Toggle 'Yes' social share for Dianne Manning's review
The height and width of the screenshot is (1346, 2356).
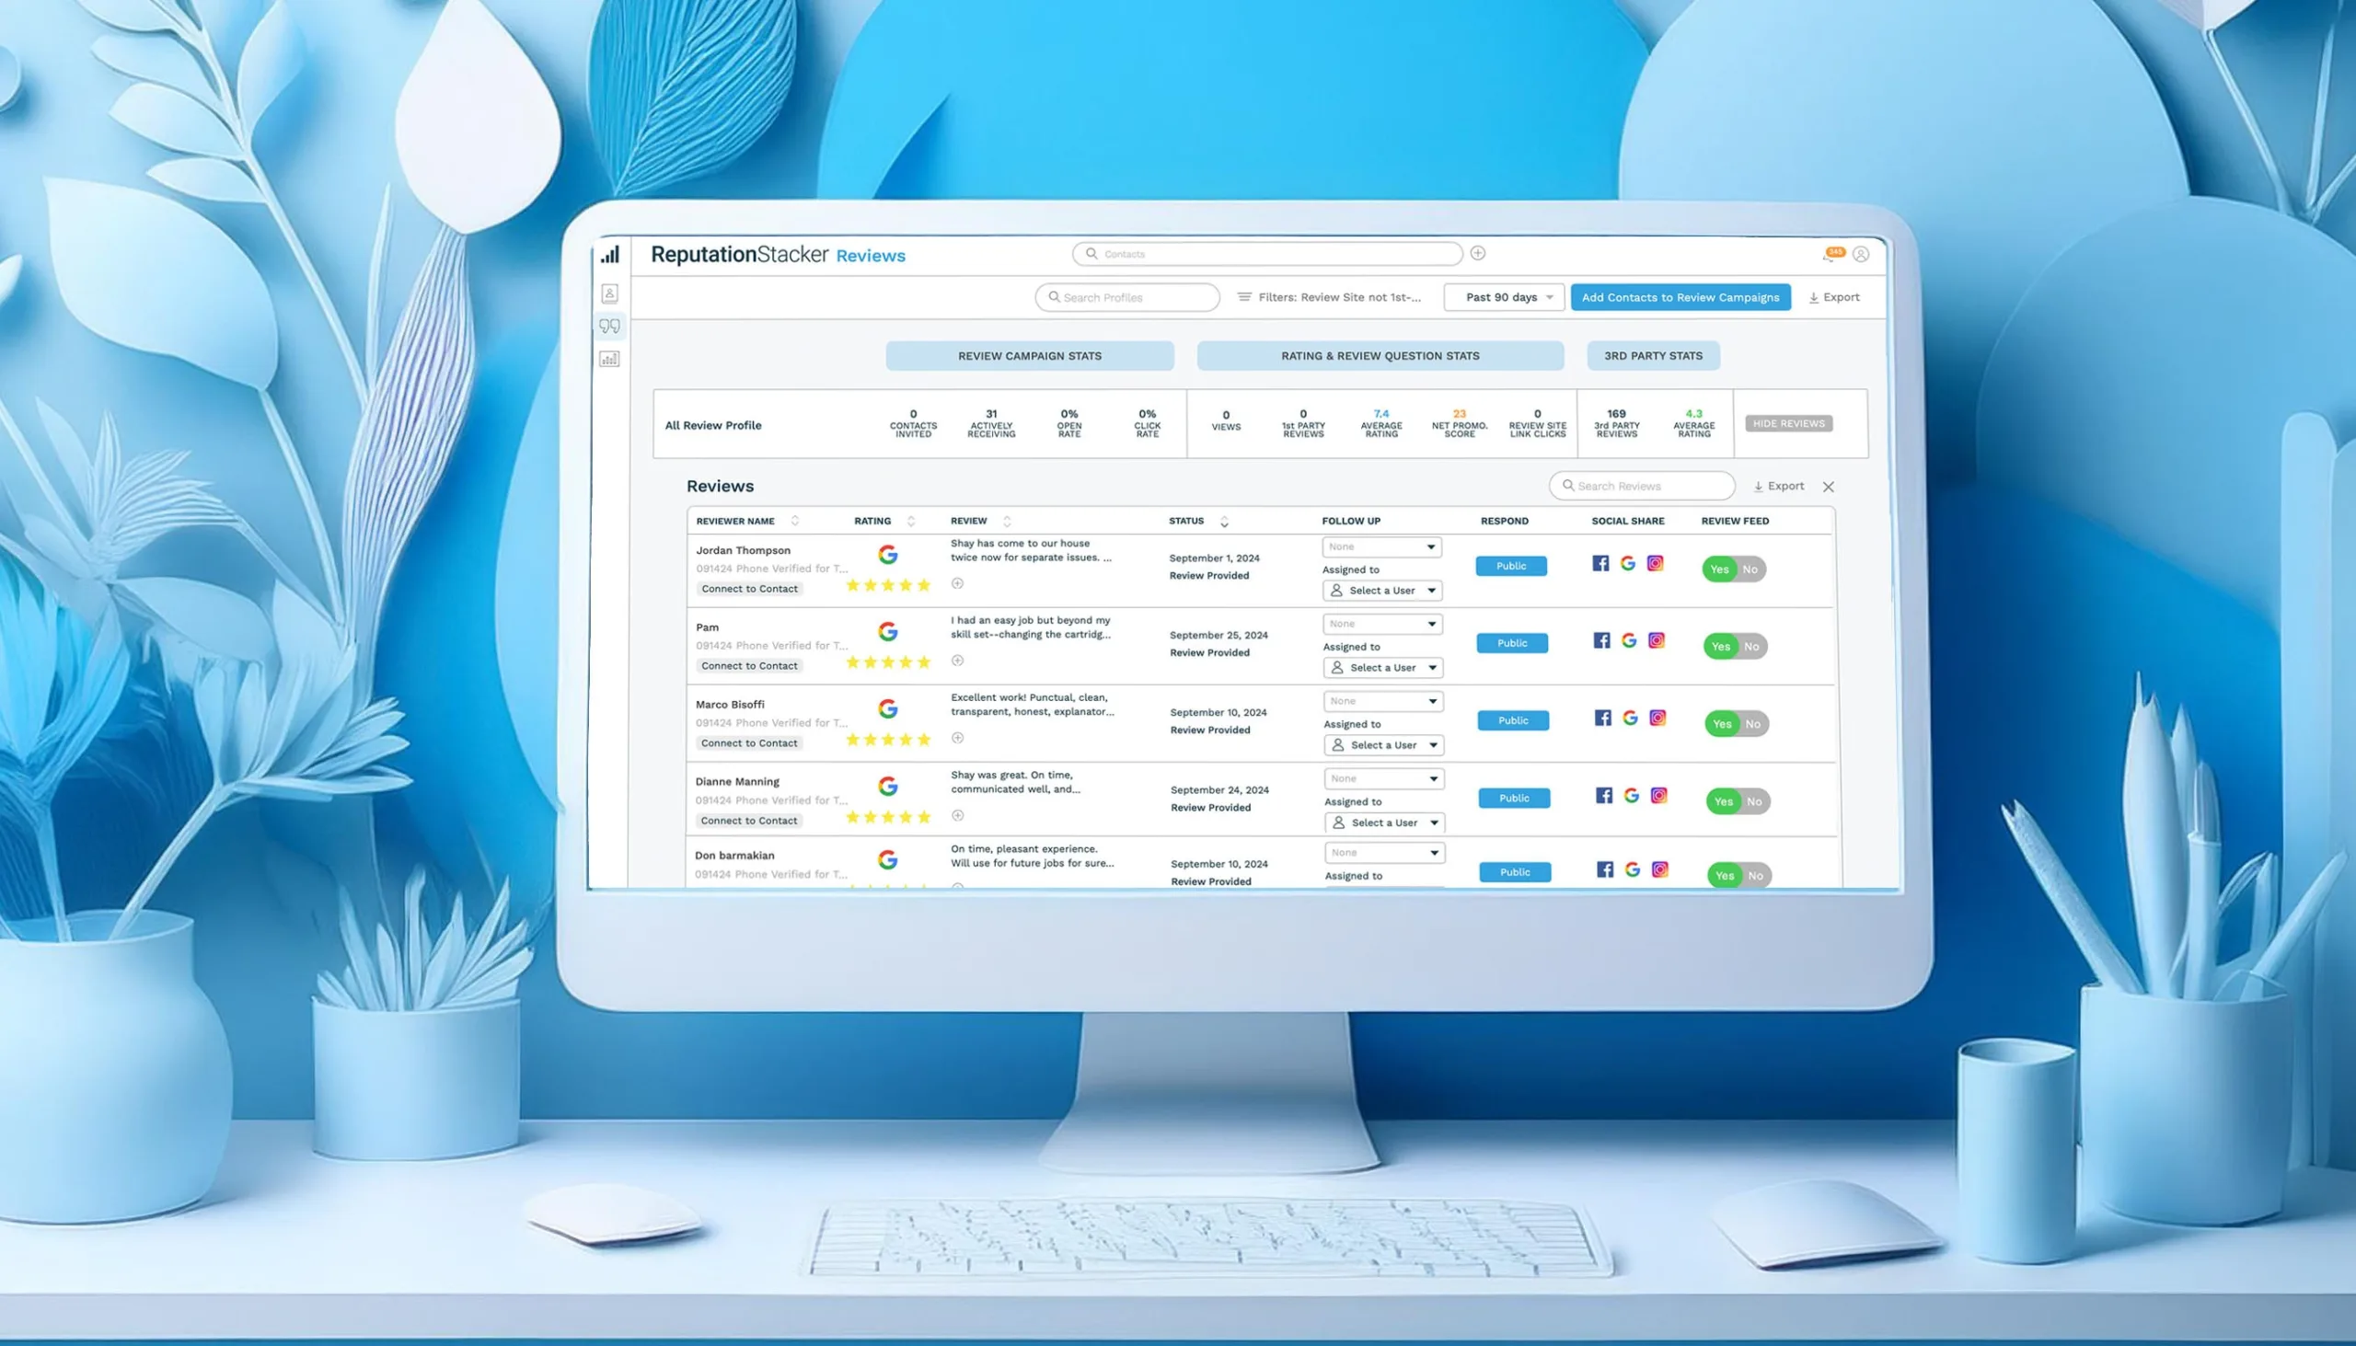[x=1720, y=800]
